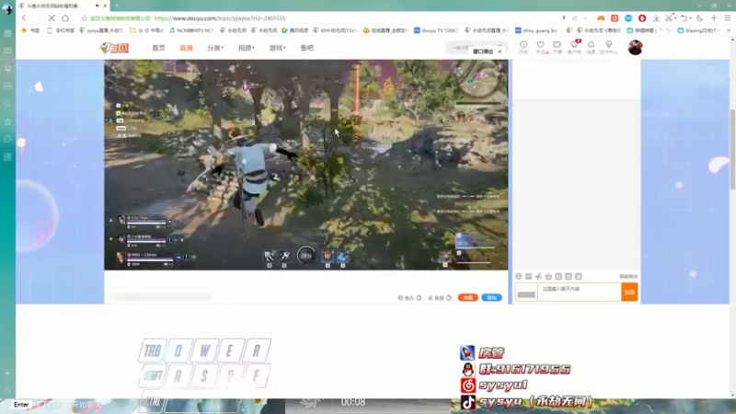
Task: Open the new tab plus button
Action: click(117, 6)
